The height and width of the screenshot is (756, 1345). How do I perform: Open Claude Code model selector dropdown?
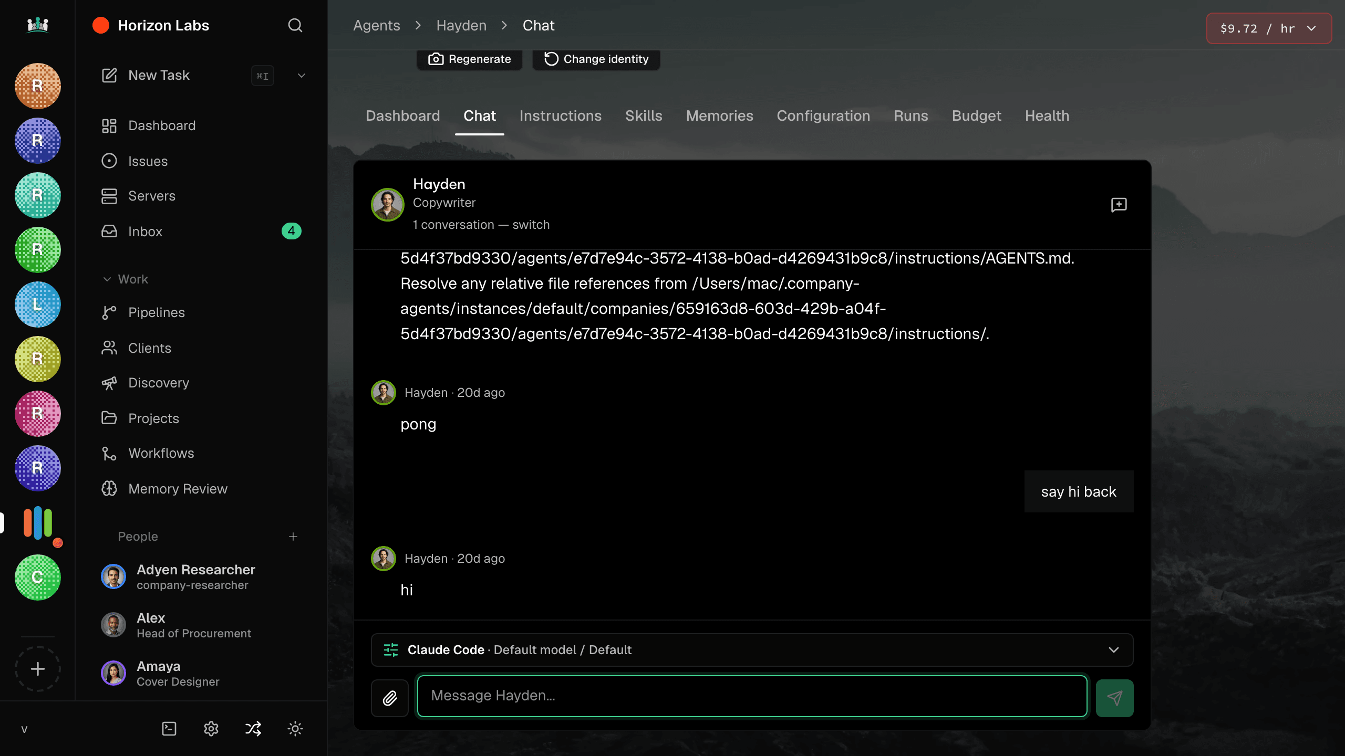pos(752,650)
